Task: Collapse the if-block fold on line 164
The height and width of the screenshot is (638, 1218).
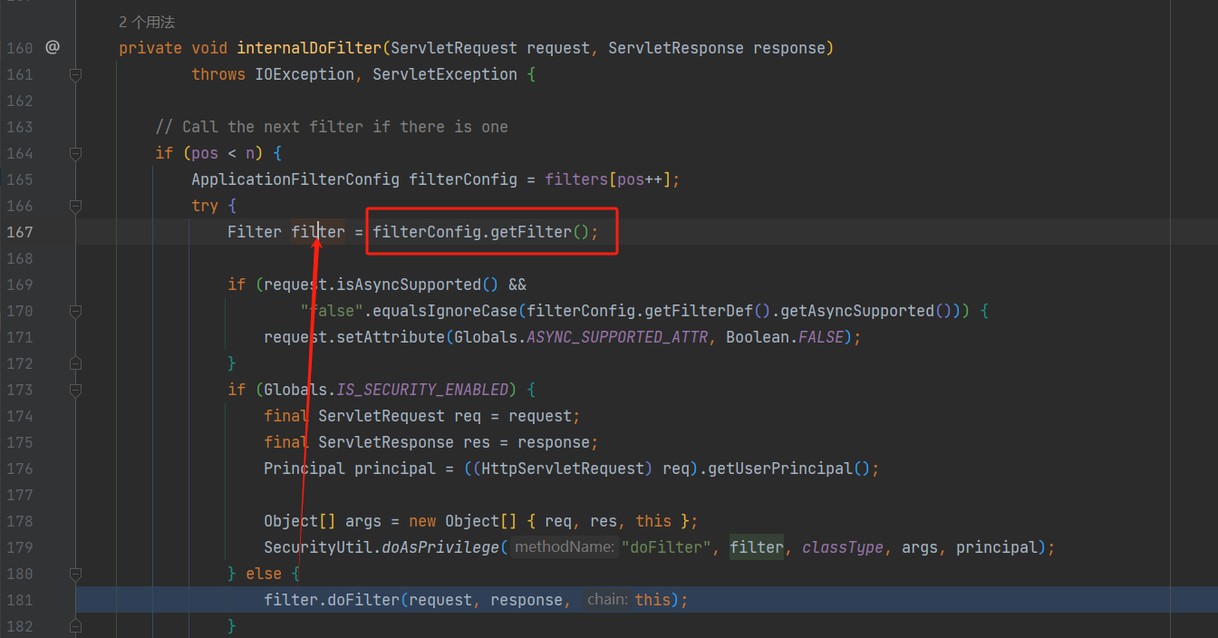Action: [76, 153]
